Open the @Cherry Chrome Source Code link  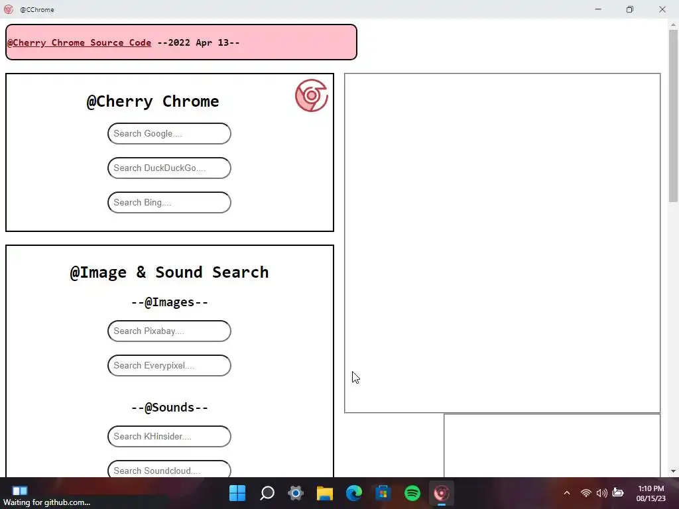pyautogui.click(x=80, y=42)
